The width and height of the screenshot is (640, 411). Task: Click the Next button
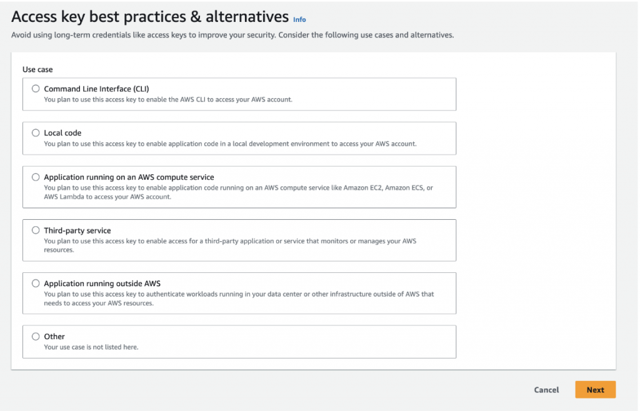pos(595,390)
